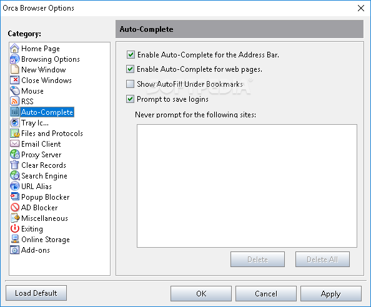This screenshot has height=307, width=371.
Task: Click the greyed-out Delete All button
Action: pos(322,259)
